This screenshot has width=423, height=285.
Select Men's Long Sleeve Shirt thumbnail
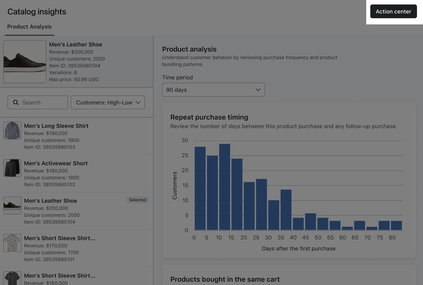[x=12, y=131]
